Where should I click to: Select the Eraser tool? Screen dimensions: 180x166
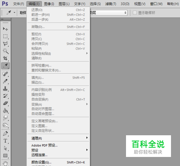click(x=5, y=103)
